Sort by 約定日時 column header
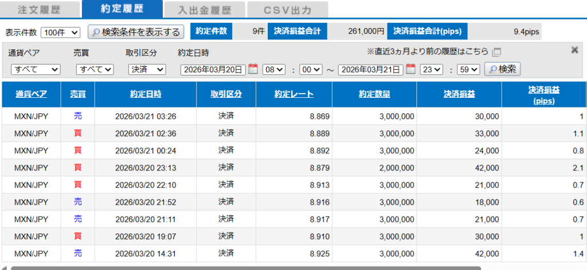The image size is (587, 270). point(146,94)
